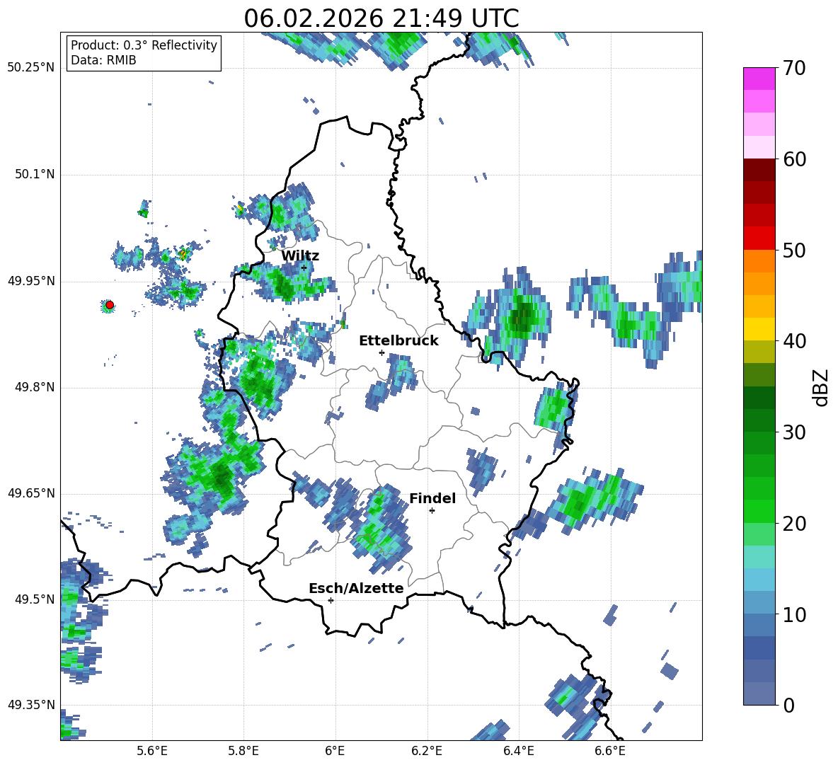
Task: Click the 49.8°N latitude label
Action: coord(35,387)
